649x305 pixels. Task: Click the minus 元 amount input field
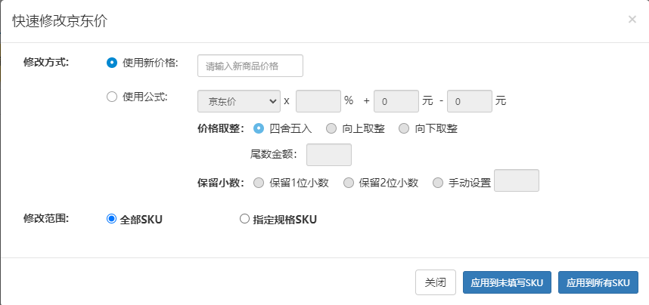(470, 101)
